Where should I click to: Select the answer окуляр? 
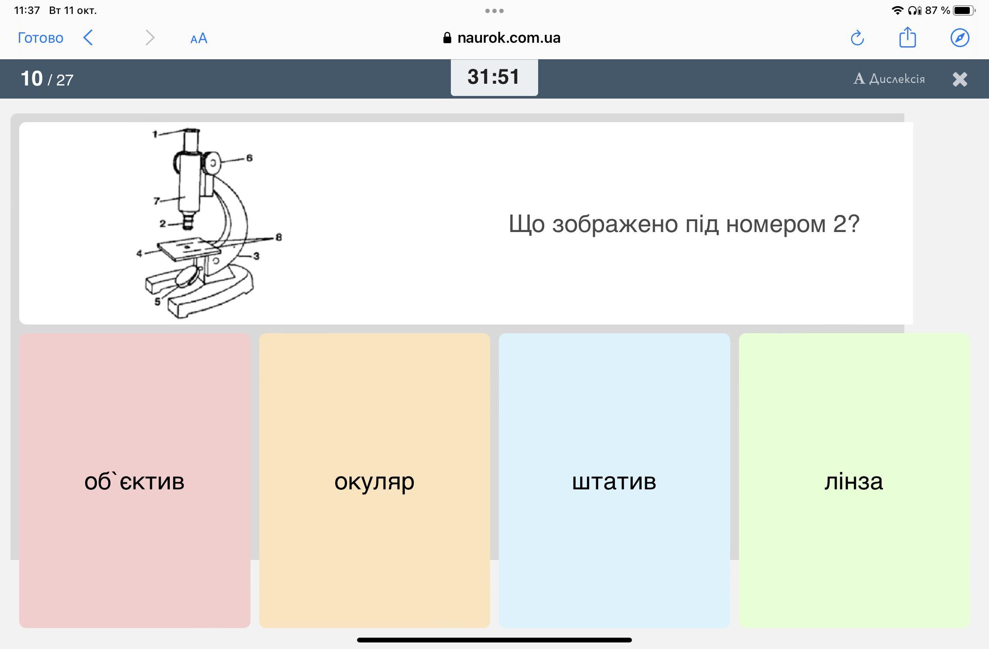point(374,481)
